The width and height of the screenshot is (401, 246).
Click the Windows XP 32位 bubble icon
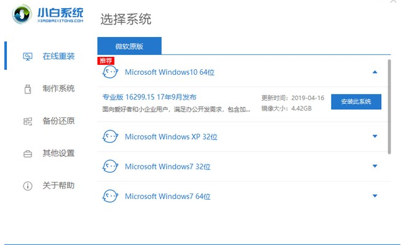110,137
